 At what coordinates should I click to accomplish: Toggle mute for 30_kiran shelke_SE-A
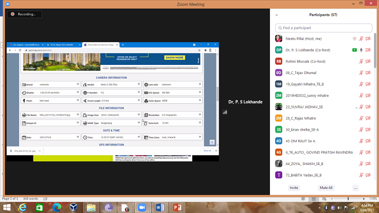coord(361,130)
